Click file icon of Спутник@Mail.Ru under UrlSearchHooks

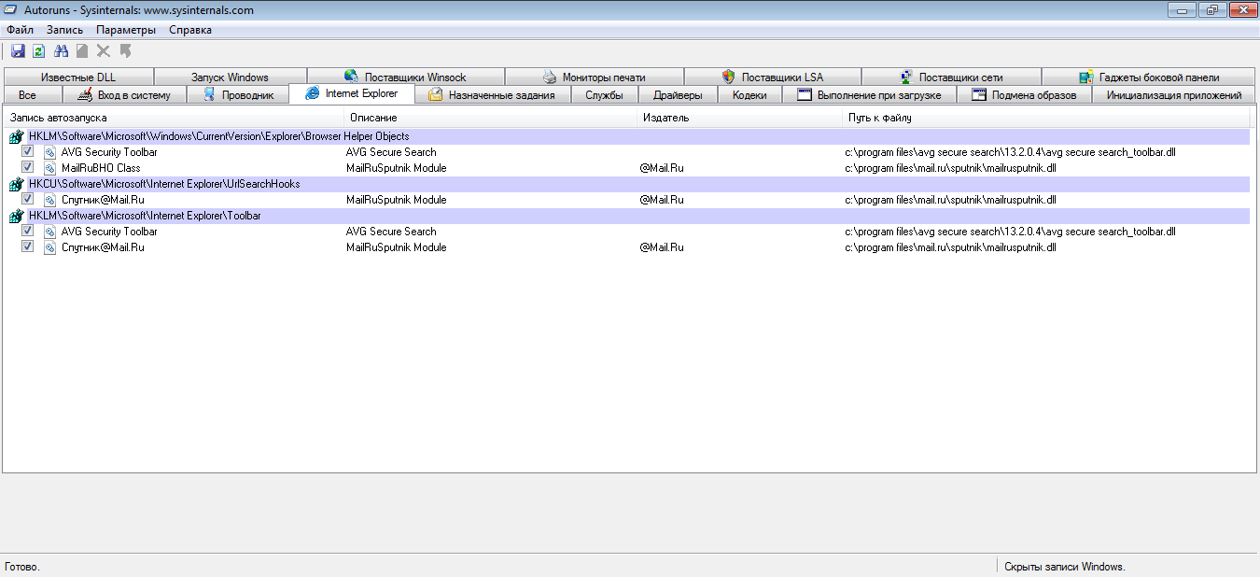[50, 200]
